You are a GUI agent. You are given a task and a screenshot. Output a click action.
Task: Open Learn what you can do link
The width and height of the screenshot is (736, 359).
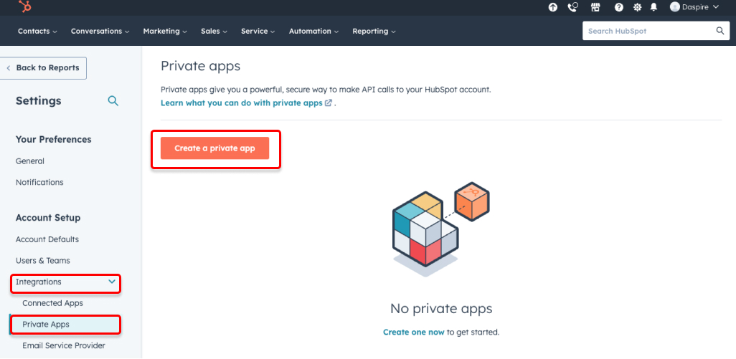pyautogui.click(x=242, y=102)
